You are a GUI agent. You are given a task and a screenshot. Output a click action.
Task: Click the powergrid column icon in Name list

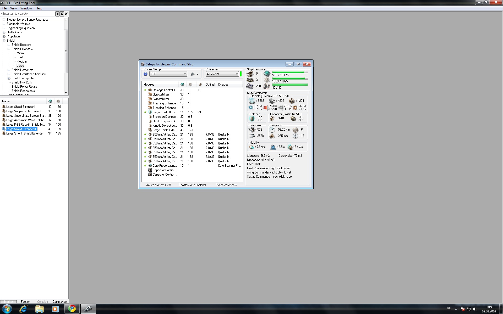coord(58,101)
